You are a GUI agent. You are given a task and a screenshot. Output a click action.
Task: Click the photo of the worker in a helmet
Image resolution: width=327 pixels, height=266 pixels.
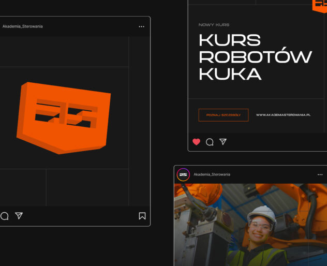coord(250,225)
